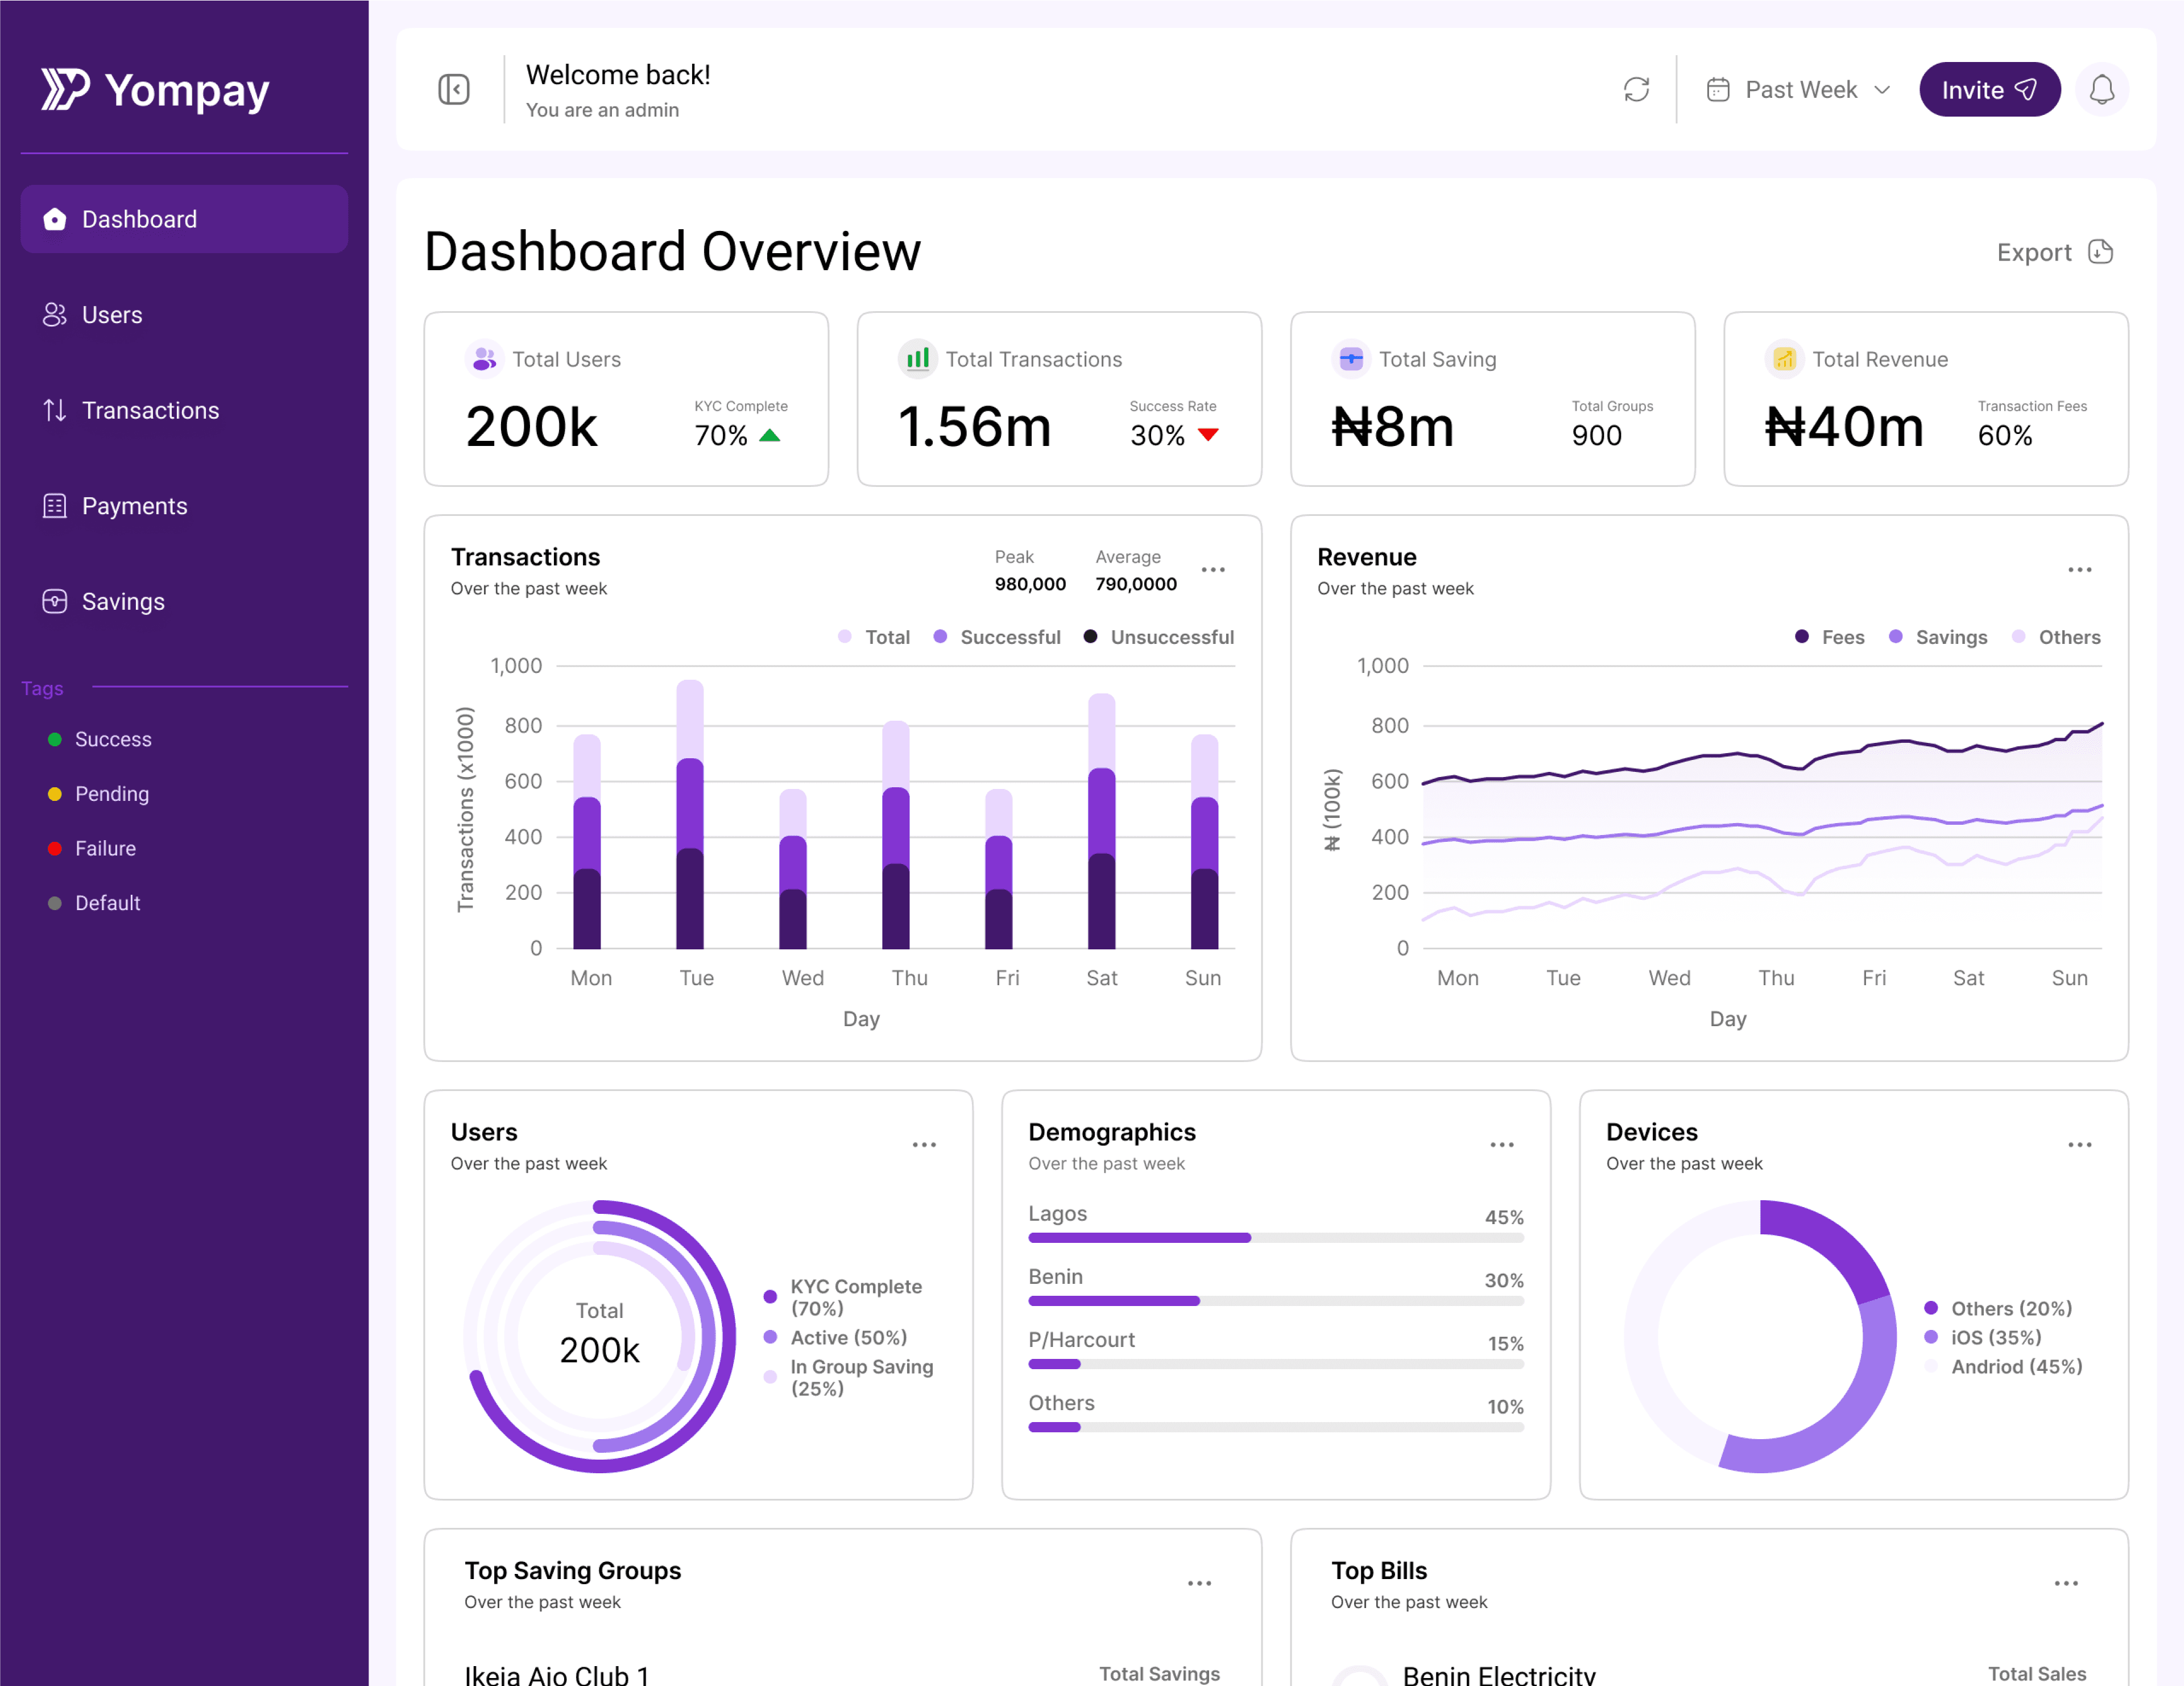Open the Savings sidebar item
The height and width of the screenshot is (1686, 2184).
[123, 601]
